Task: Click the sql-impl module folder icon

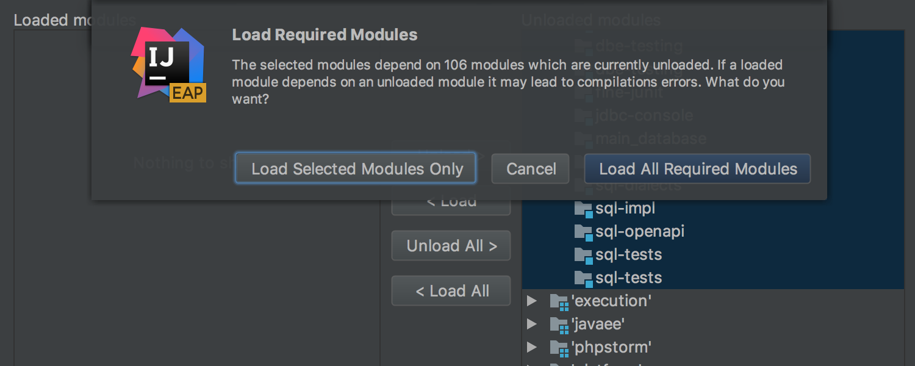Action: tap(584, 209)
